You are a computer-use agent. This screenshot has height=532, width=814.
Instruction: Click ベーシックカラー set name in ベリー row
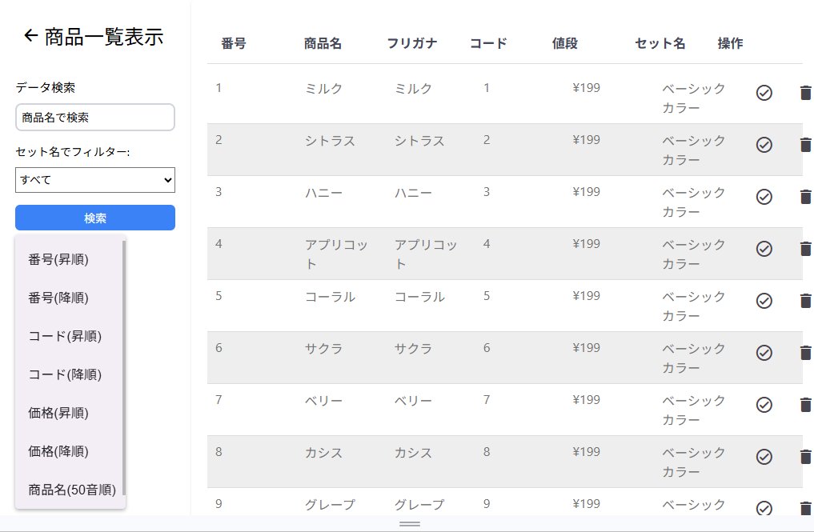click(x=693, y=410)
